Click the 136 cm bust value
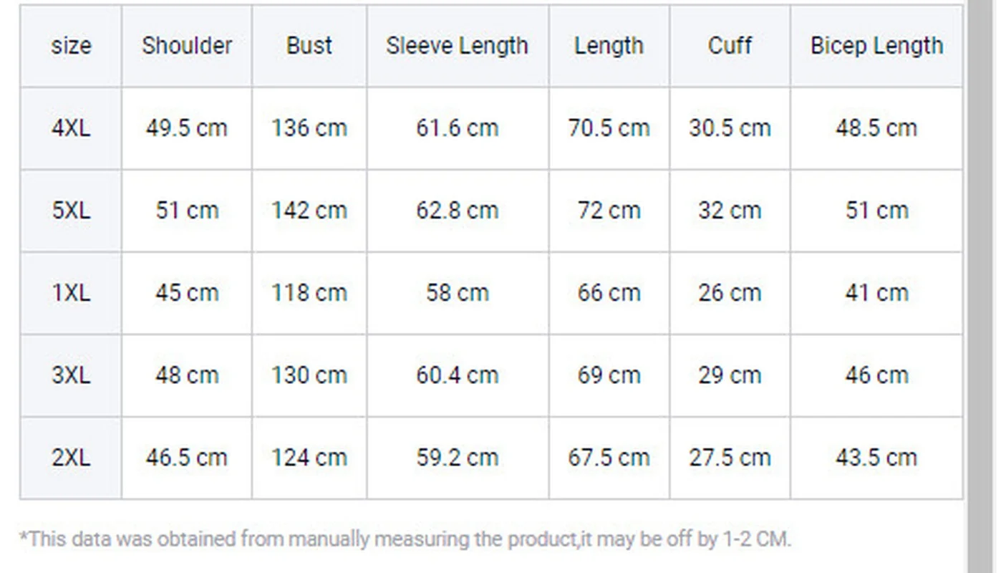The height and width of the screenshot is (573, 1006). [x=309, y=128]
